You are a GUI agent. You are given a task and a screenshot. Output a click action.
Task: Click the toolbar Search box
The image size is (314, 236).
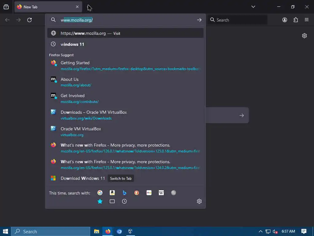pyautogui.click(x=238, y=20)
